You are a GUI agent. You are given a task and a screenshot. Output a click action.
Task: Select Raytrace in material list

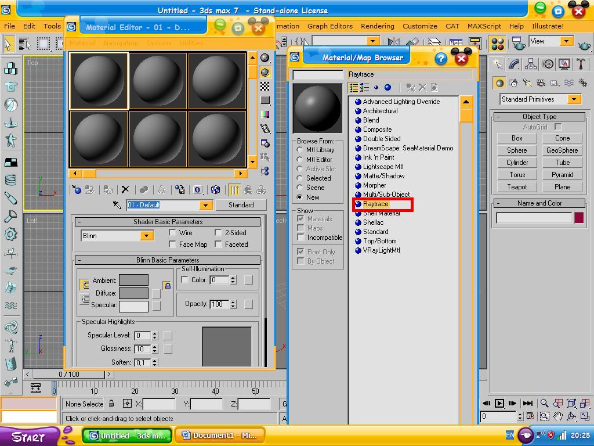[375, 204]
